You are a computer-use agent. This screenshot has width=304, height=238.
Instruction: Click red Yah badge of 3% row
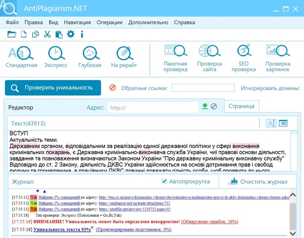pyautogui.click(x=34, y=198)
